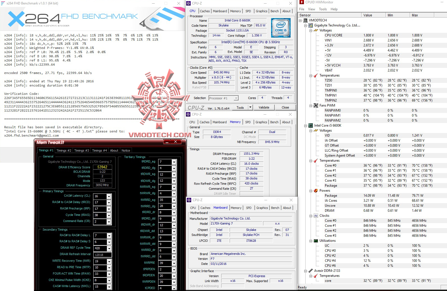Click the 'encoded 2500 frames' result line in x264
This screenshot has width=447, height=291.
tap(48, 73)
